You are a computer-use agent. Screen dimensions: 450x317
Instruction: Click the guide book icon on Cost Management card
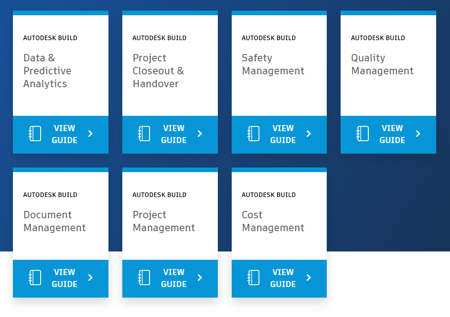253,278
